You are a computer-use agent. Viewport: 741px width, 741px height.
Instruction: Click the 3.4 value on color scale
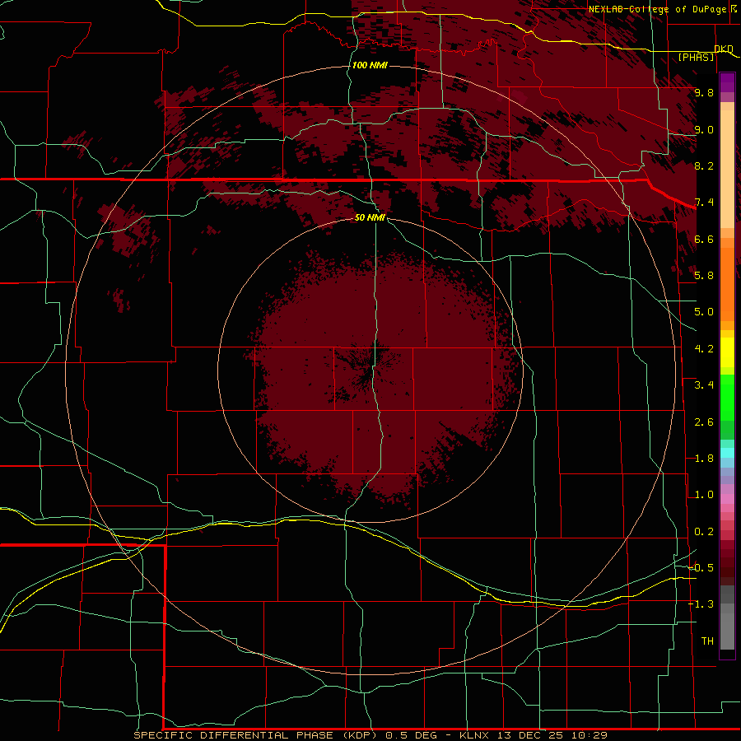pos(704,385)
